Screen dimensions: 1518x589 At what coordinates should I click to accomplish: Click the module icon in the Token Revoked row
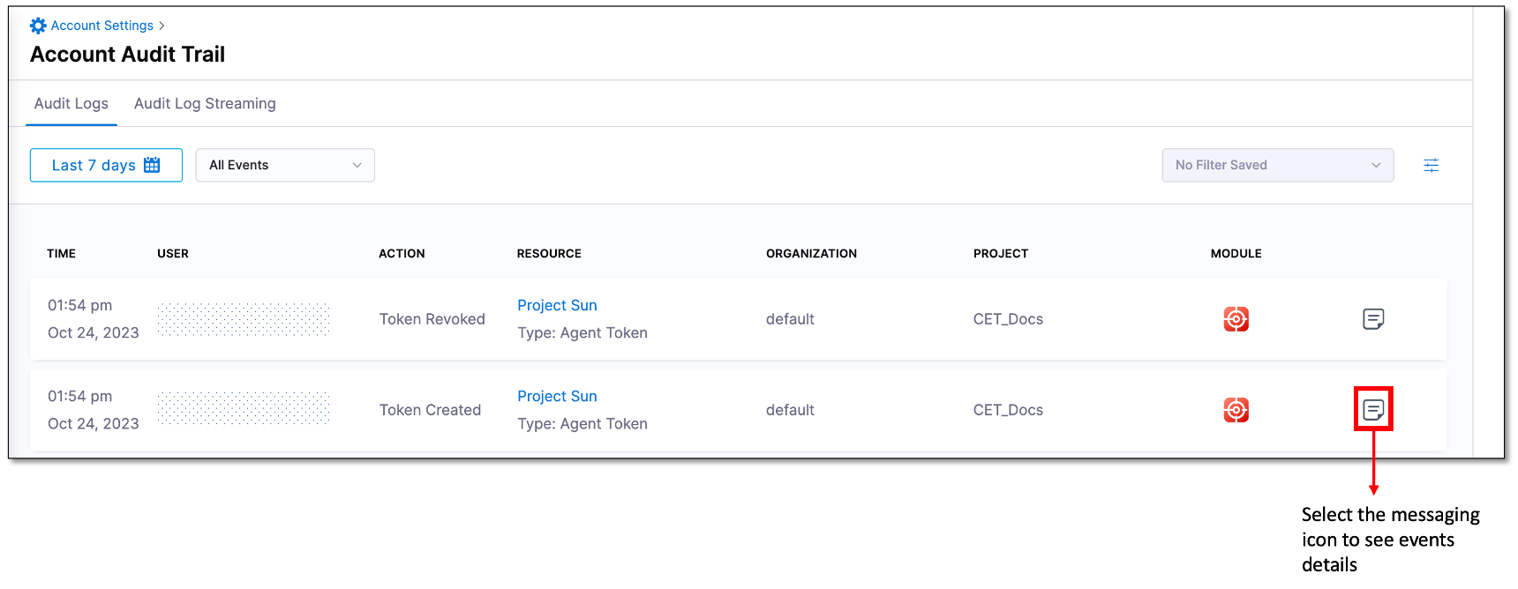point(1236,318)
